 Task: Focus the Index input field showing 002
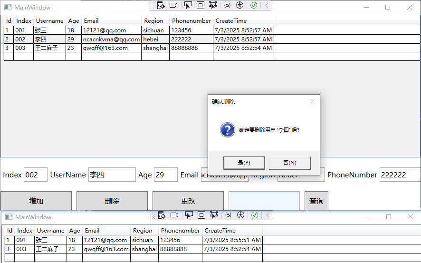[x=36, y=175]
